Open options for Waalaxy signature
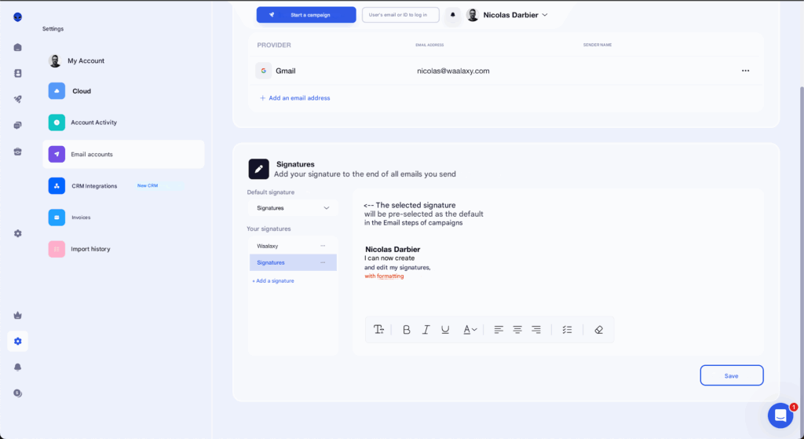Viewport: 804px width, 439px height. click(x=323, y=246)
